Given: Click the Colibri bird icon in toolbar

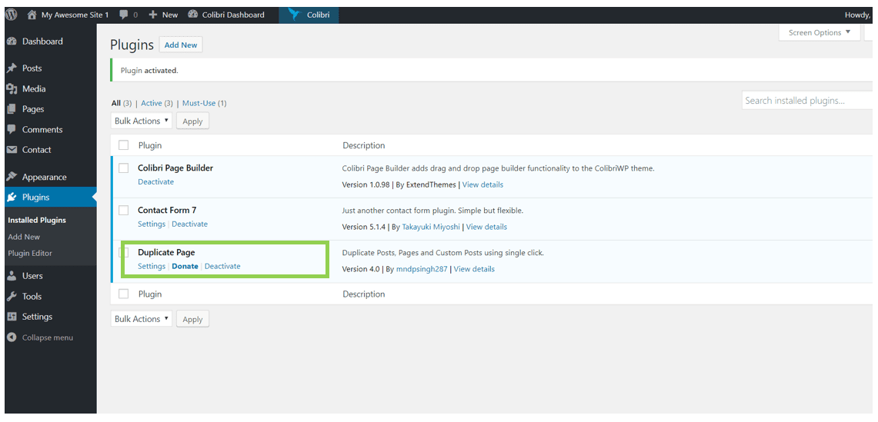Looking at the screenshot, I should point(293,15).
